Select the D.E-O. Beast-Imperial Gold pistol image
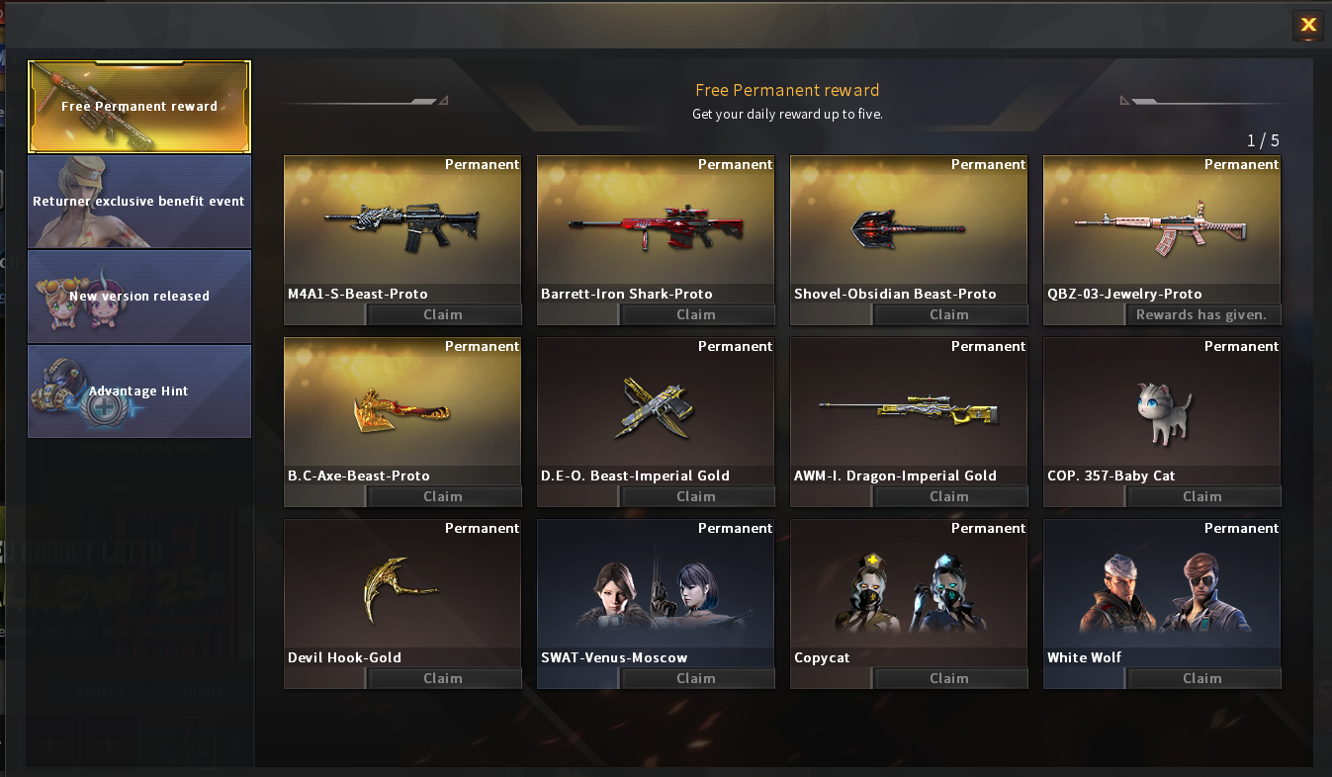 click(655, 407)
